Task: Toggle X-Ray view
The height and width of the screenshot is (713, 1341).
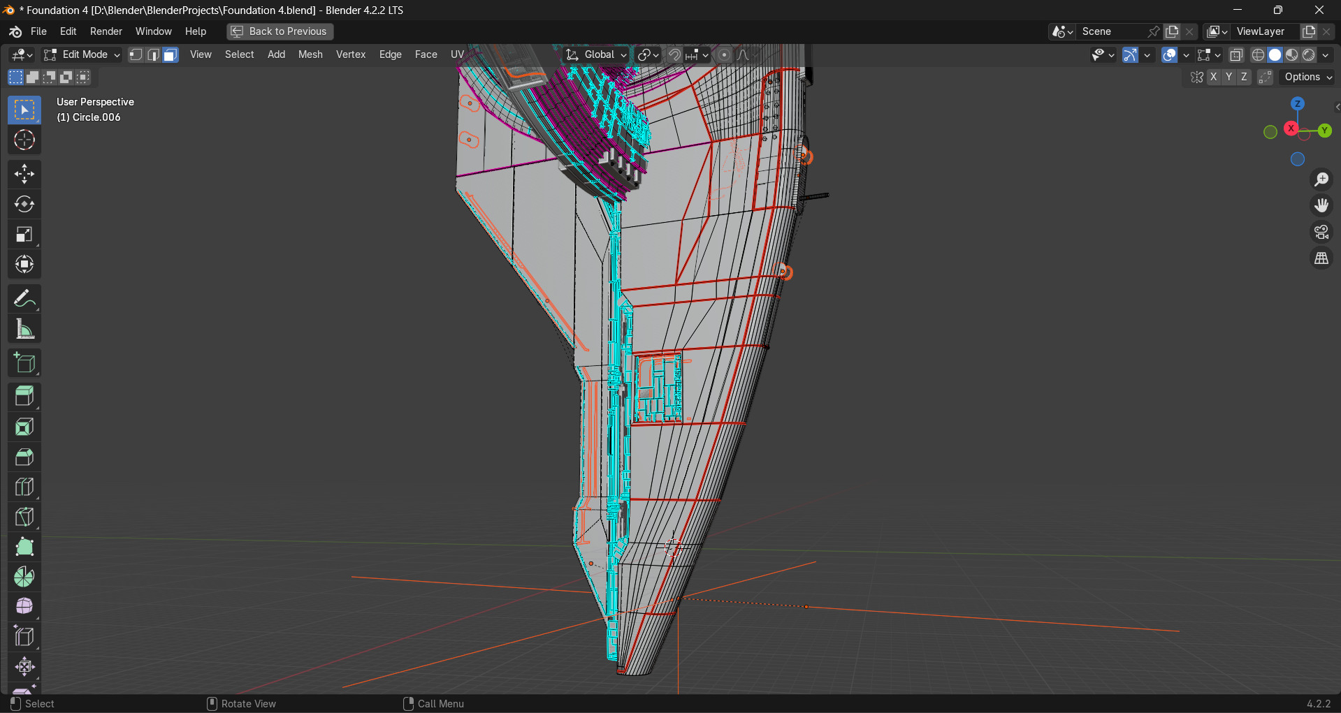Action: (1236, 55)
